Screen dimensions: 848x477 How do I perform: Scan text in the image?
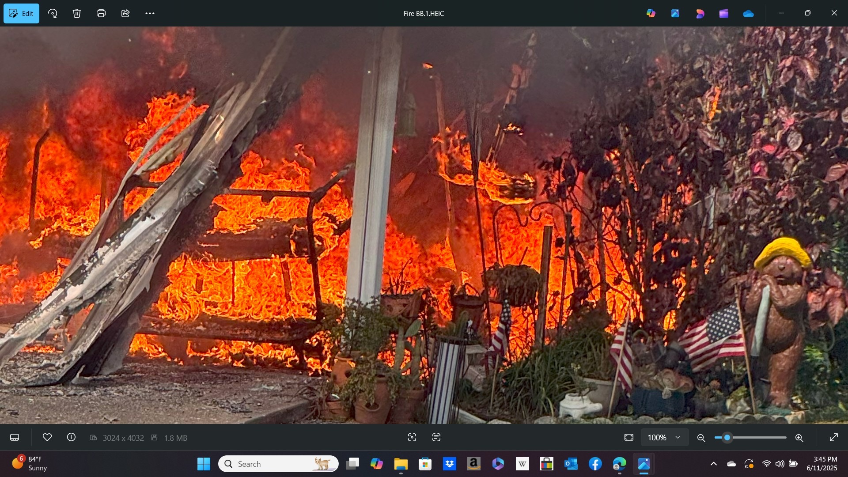pos(436,438)
